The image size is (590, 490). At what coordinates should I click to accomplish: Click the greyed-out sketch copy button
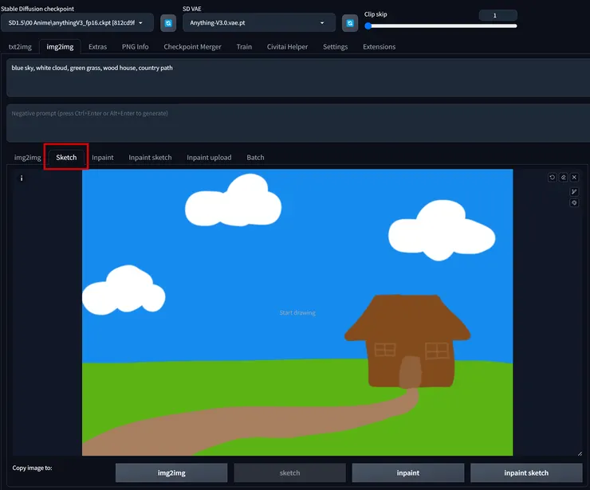(289, 472)
